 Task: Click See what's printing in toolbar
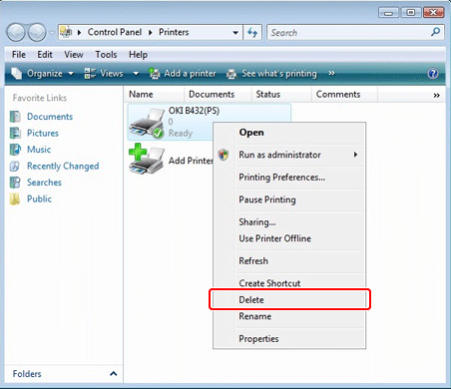point(271,74)
